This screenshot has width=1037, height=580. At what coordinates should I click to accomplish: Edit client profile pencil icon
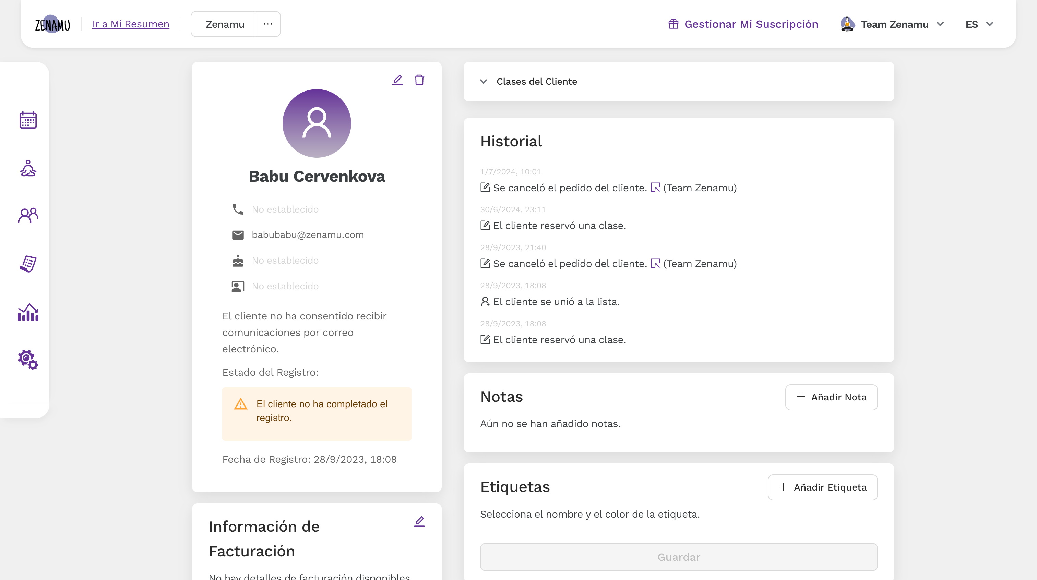(x=397, y=80)
